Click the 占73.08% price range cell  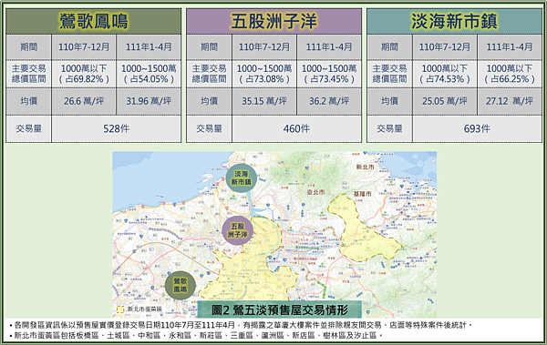[264, 74]
